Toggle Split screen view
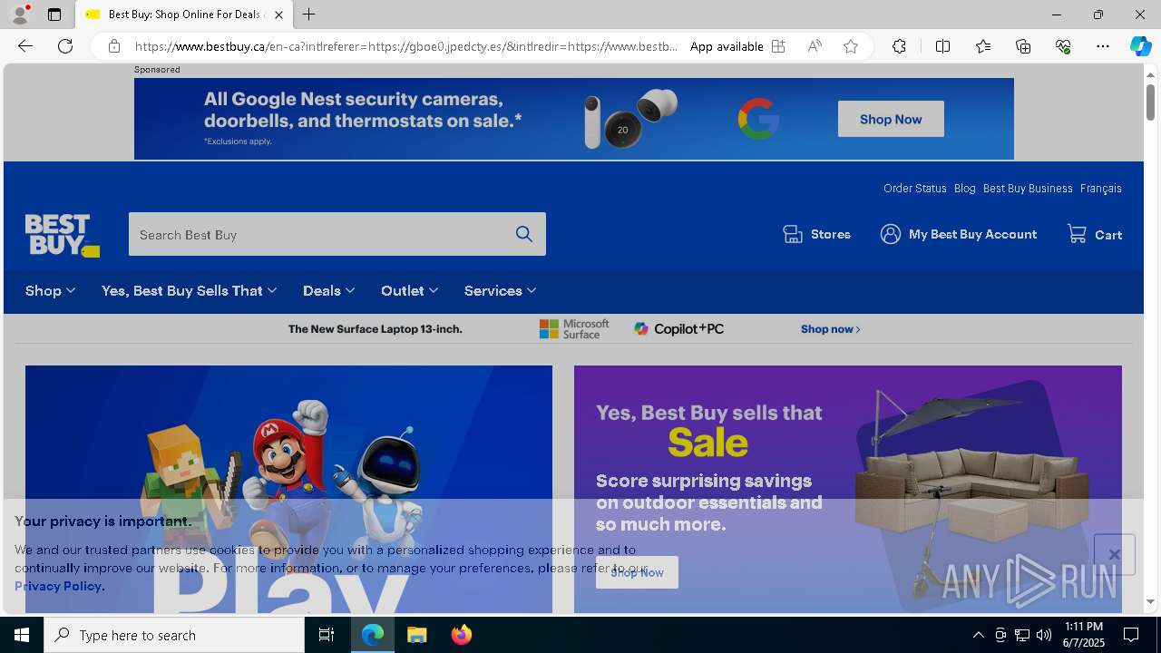Viewport: 1161px width, 653px height. coord(942,46)
